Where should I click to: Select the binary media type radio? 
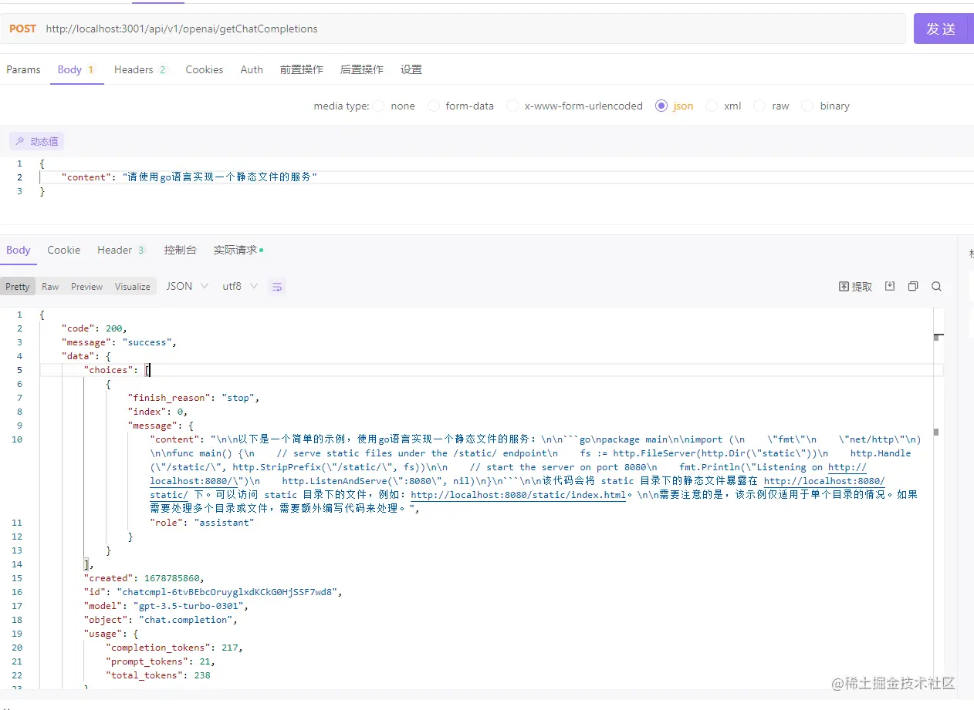pos(808,106)
